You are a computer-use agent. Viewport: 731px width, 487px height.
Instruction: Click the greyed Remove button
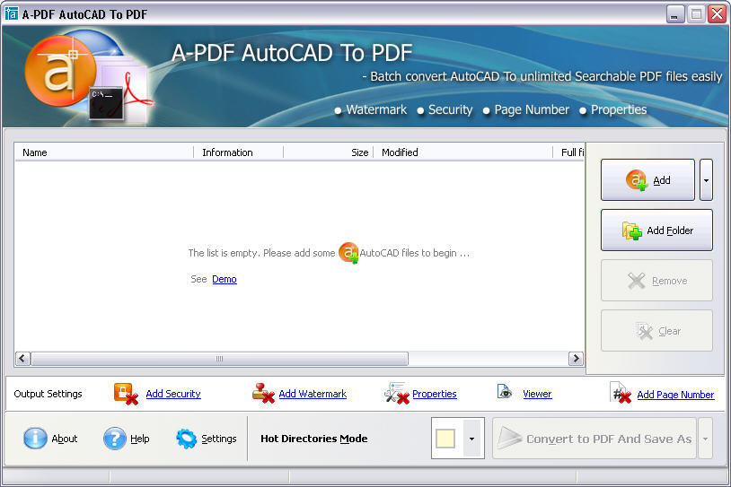pos(656,281)
